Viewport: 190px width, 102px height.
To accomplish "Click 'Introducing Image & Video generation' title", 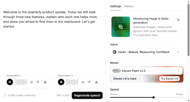I will [151, 21].
